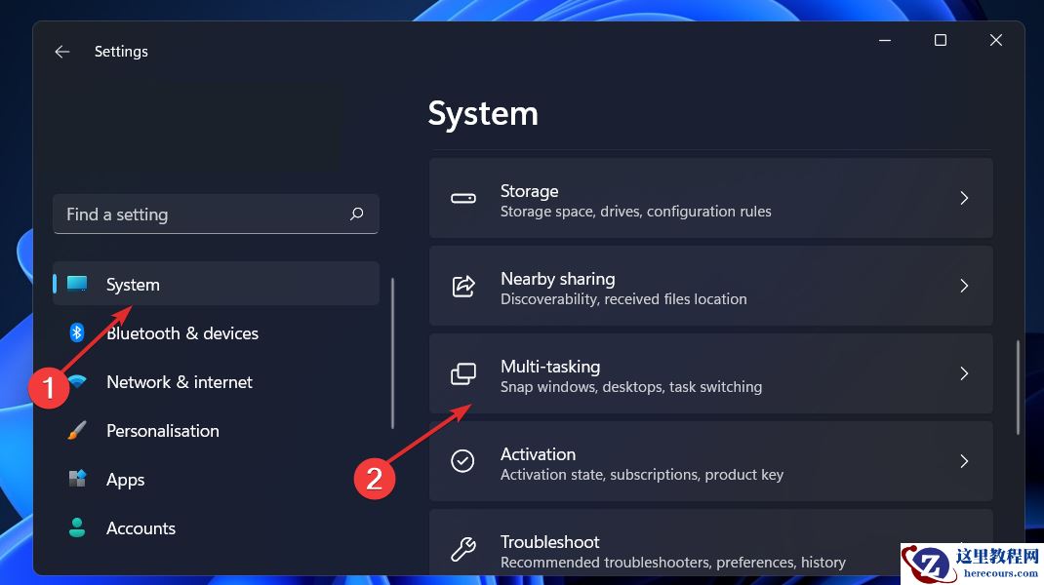This screenshot has height=585, width=1044.
Task: Click the Nearby sharing share icon
Action: pos(463,286)
